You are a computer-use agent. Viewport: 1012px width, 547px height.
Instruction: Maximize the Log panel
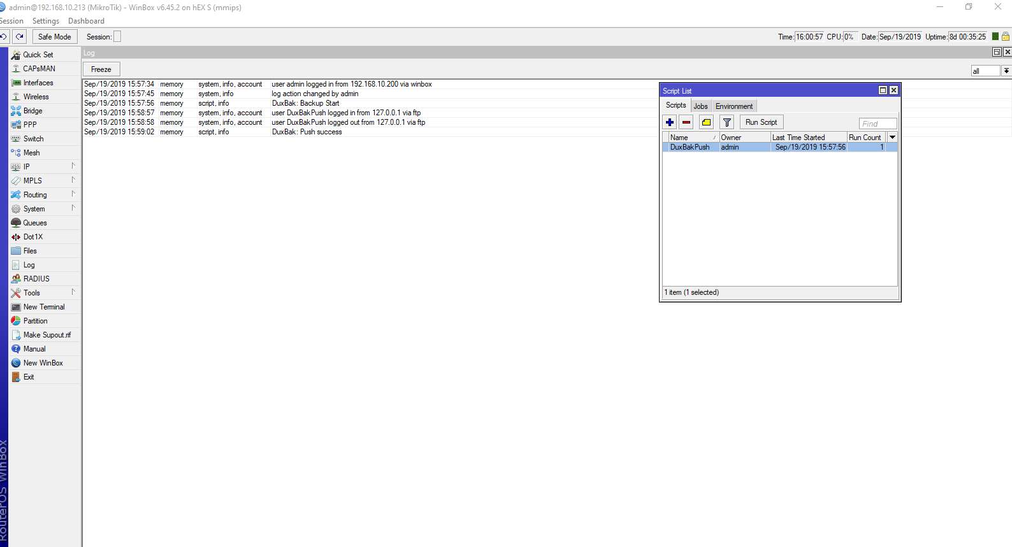coord(997,52)
